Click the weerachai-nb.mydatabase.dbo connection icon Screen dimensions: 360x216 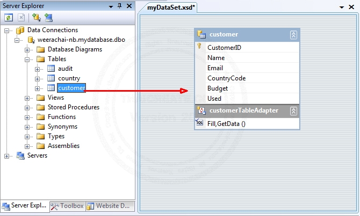coord(31,40)
